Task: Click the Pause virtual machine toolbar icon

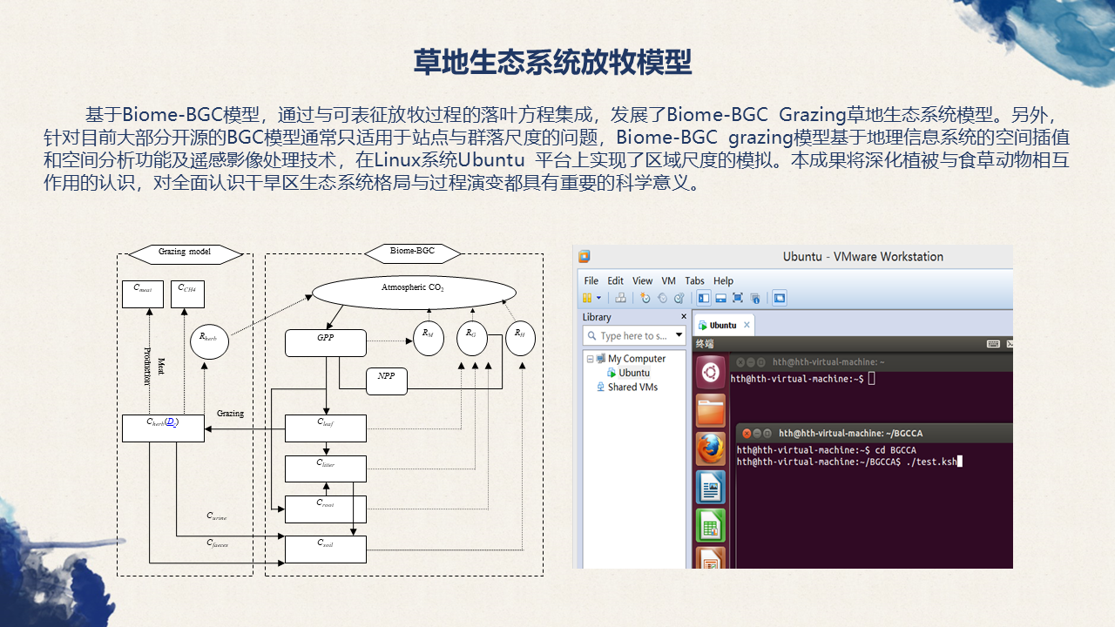Action: tap(588, 298)
